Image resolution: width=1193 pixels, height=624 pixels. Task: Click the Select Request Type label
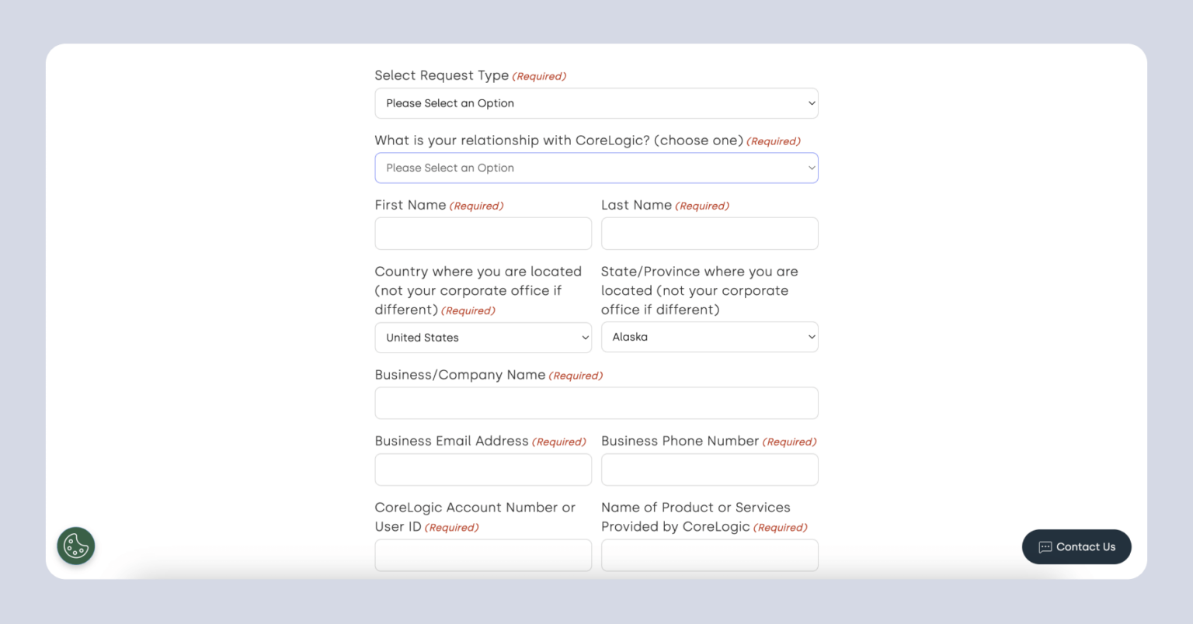[x=442, y=75]
